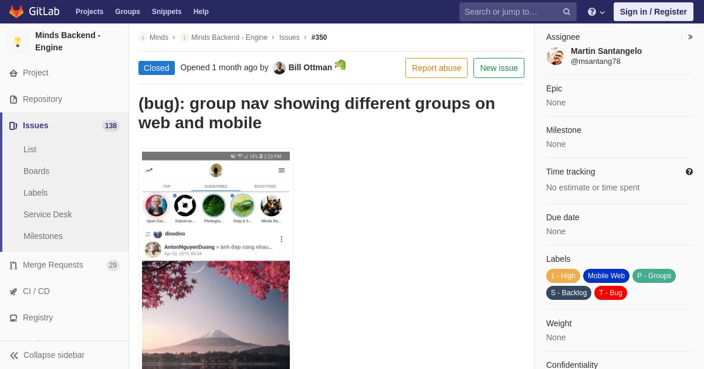Click the S - Backlog dark label
704x369 pixels.
coord(568,293)
